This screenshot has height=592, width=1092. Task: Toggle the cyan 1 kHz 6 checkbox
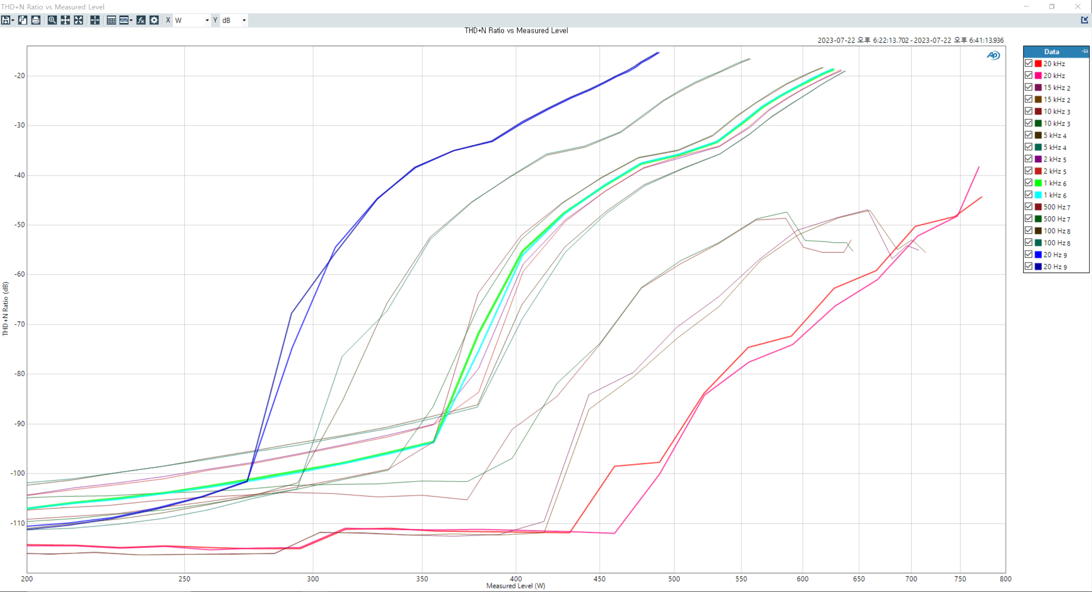(x=1028, y=194)
